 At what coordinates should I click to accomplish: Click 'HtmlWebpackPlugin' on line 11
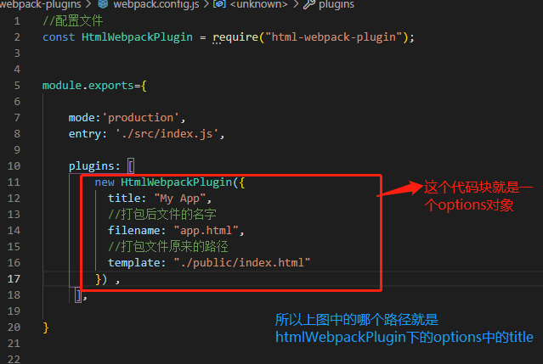[x=176, y=182]
